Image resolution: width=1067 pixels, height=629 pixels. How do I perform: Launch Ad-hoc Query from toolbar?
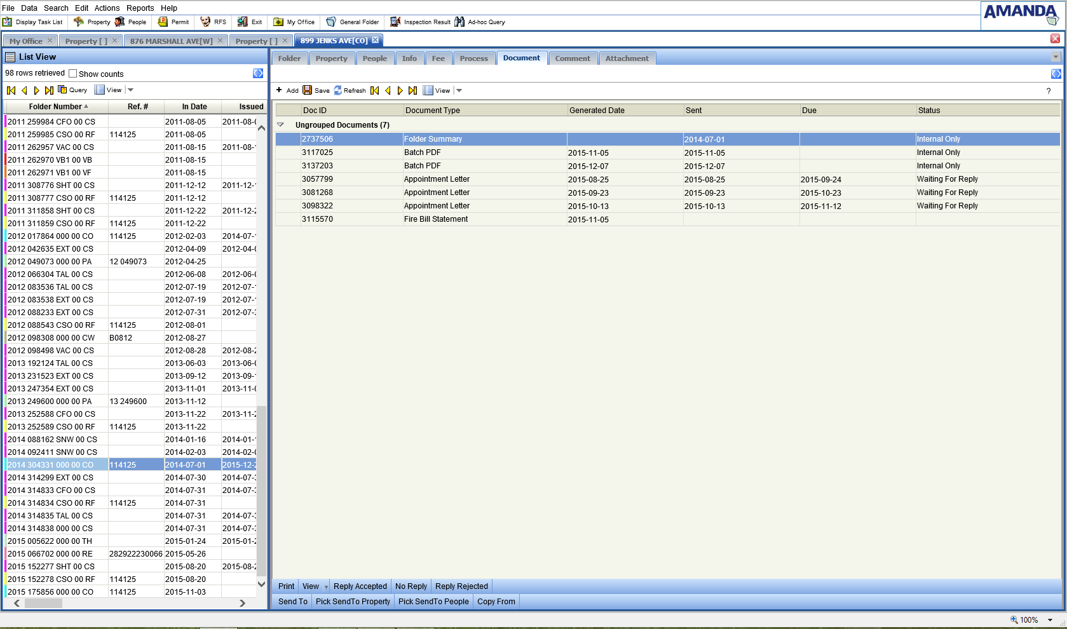point(480,22)
